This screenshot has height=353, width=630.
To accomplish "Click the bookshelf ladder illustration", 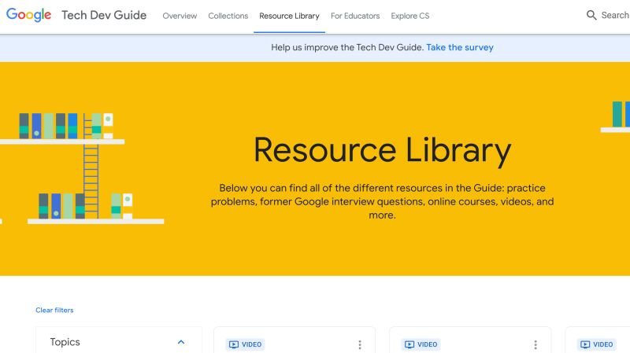I will click(x=91, y=166).
